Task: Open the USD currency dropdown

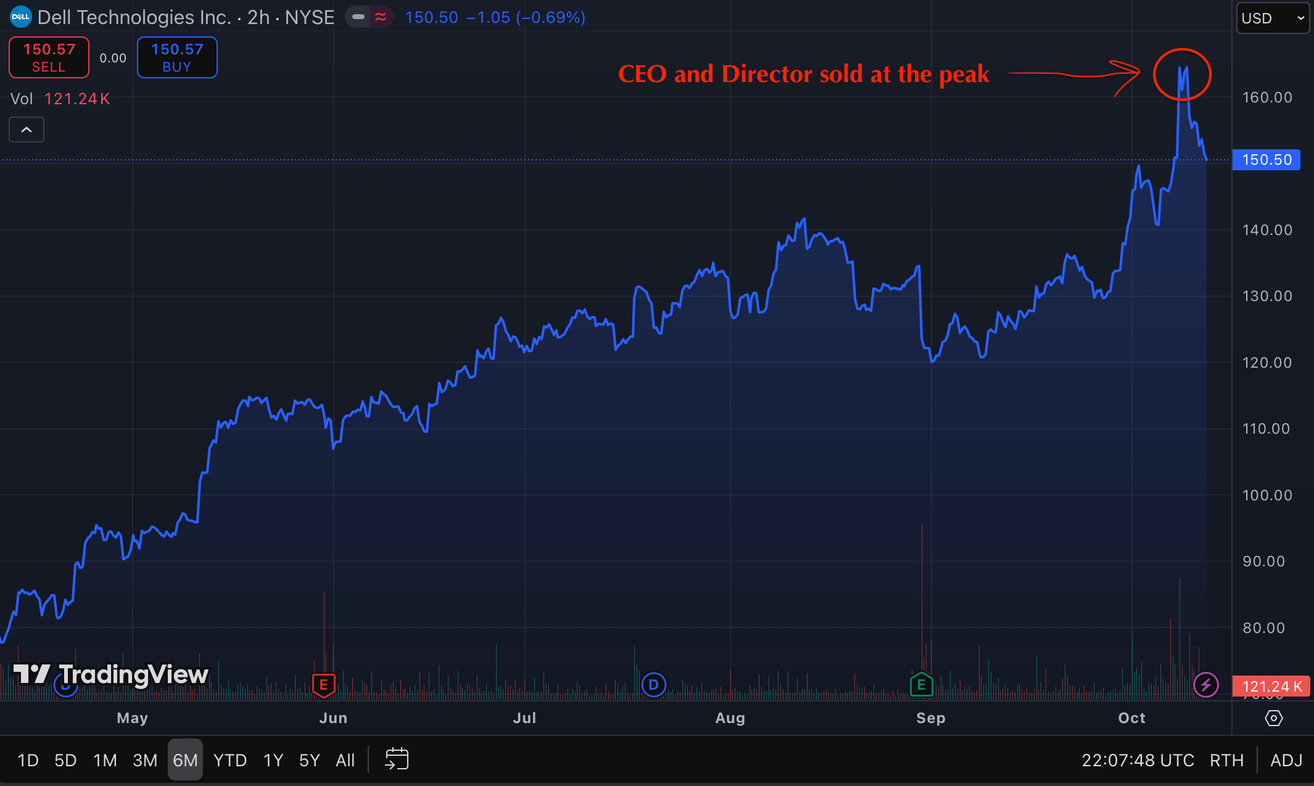Action: 1272,18
